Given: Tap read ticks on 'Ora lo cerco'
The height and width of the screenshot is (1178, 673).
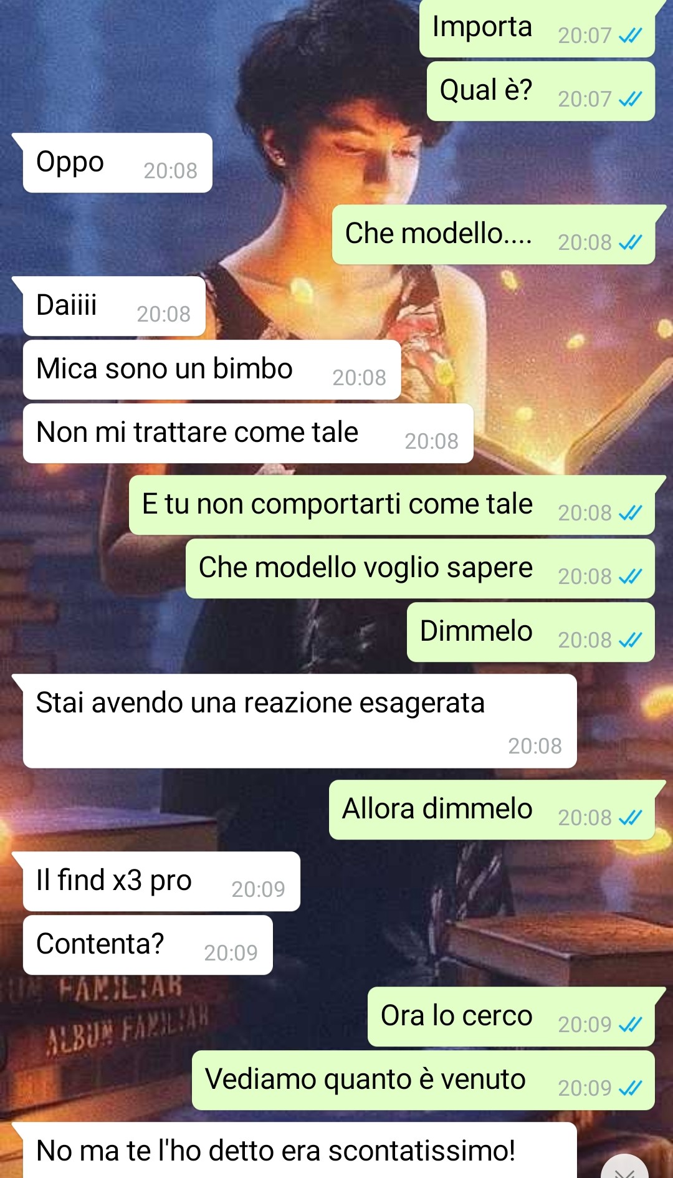Looking at the screenshot, I should click(x=630, y=1025).
